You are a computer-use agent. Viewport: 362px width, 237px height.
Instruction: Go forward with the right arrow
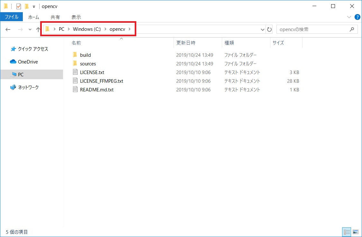point(20,30)
